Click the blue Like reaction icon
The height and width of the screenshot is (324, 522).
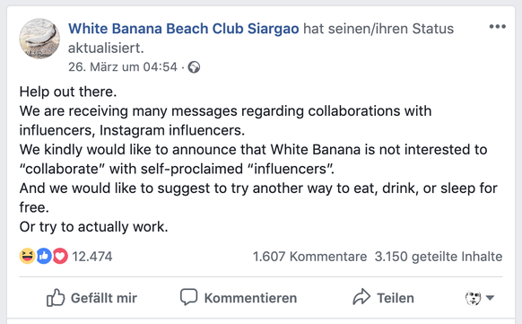(44, 256)
